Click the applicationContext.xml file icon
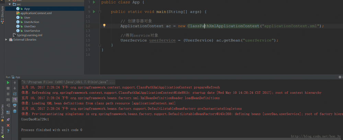The image size is (343, 140). [18, 13]
